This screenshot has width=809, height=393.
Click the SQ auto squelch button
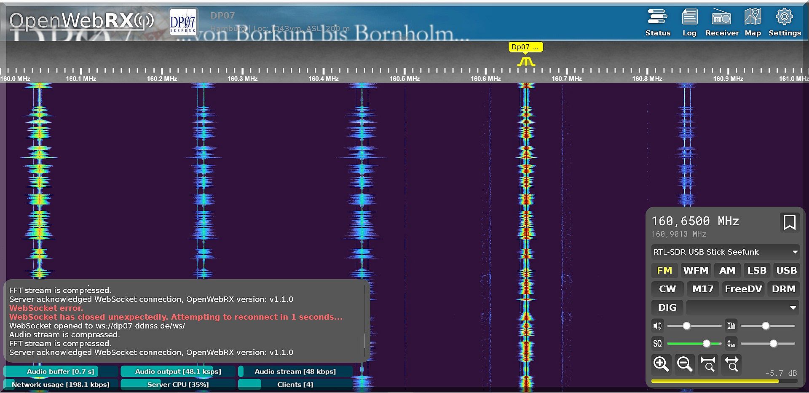pos(657,344)
